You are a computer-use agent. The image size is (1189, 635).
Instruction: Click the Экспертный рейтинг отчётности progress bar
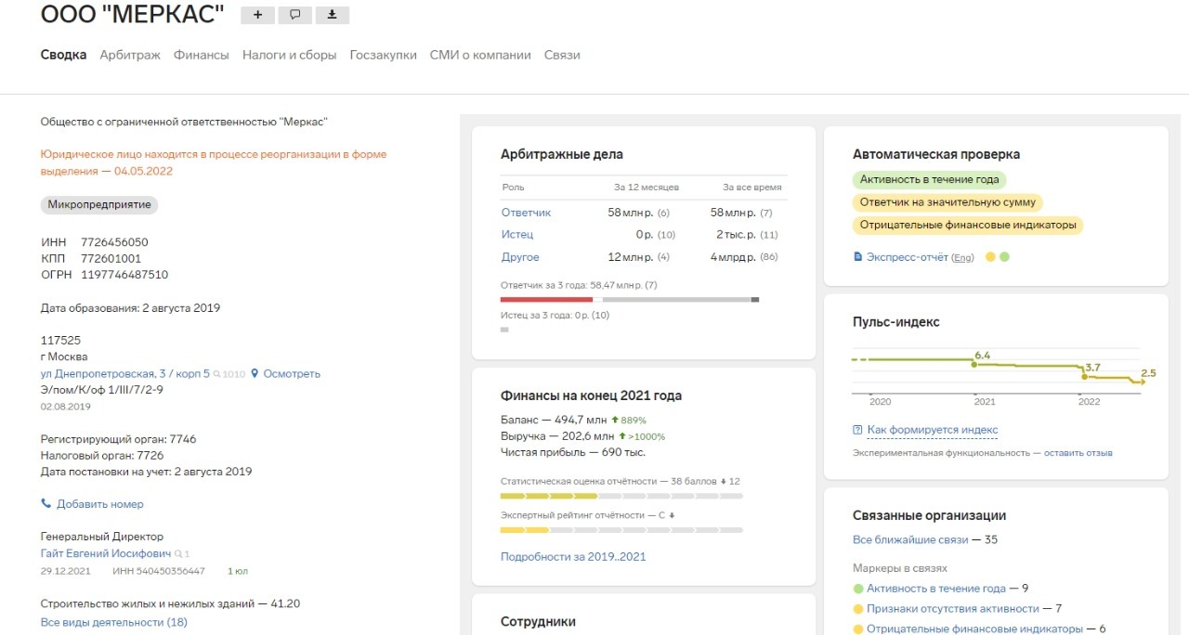pos(621,530)
